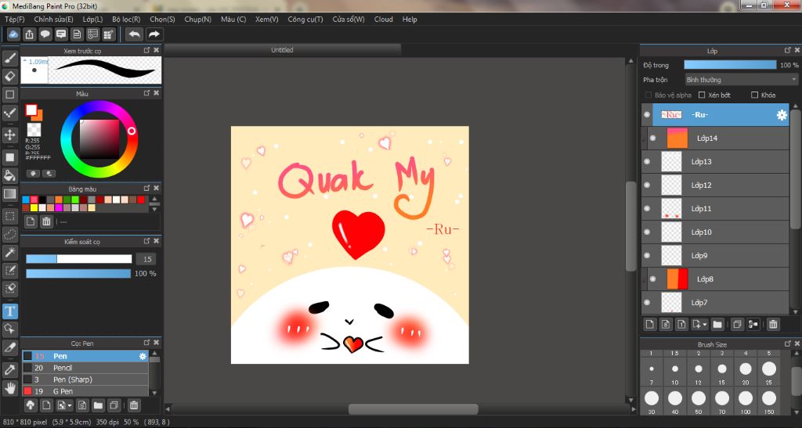Open the Cloud menu

[x=383, y=19]
